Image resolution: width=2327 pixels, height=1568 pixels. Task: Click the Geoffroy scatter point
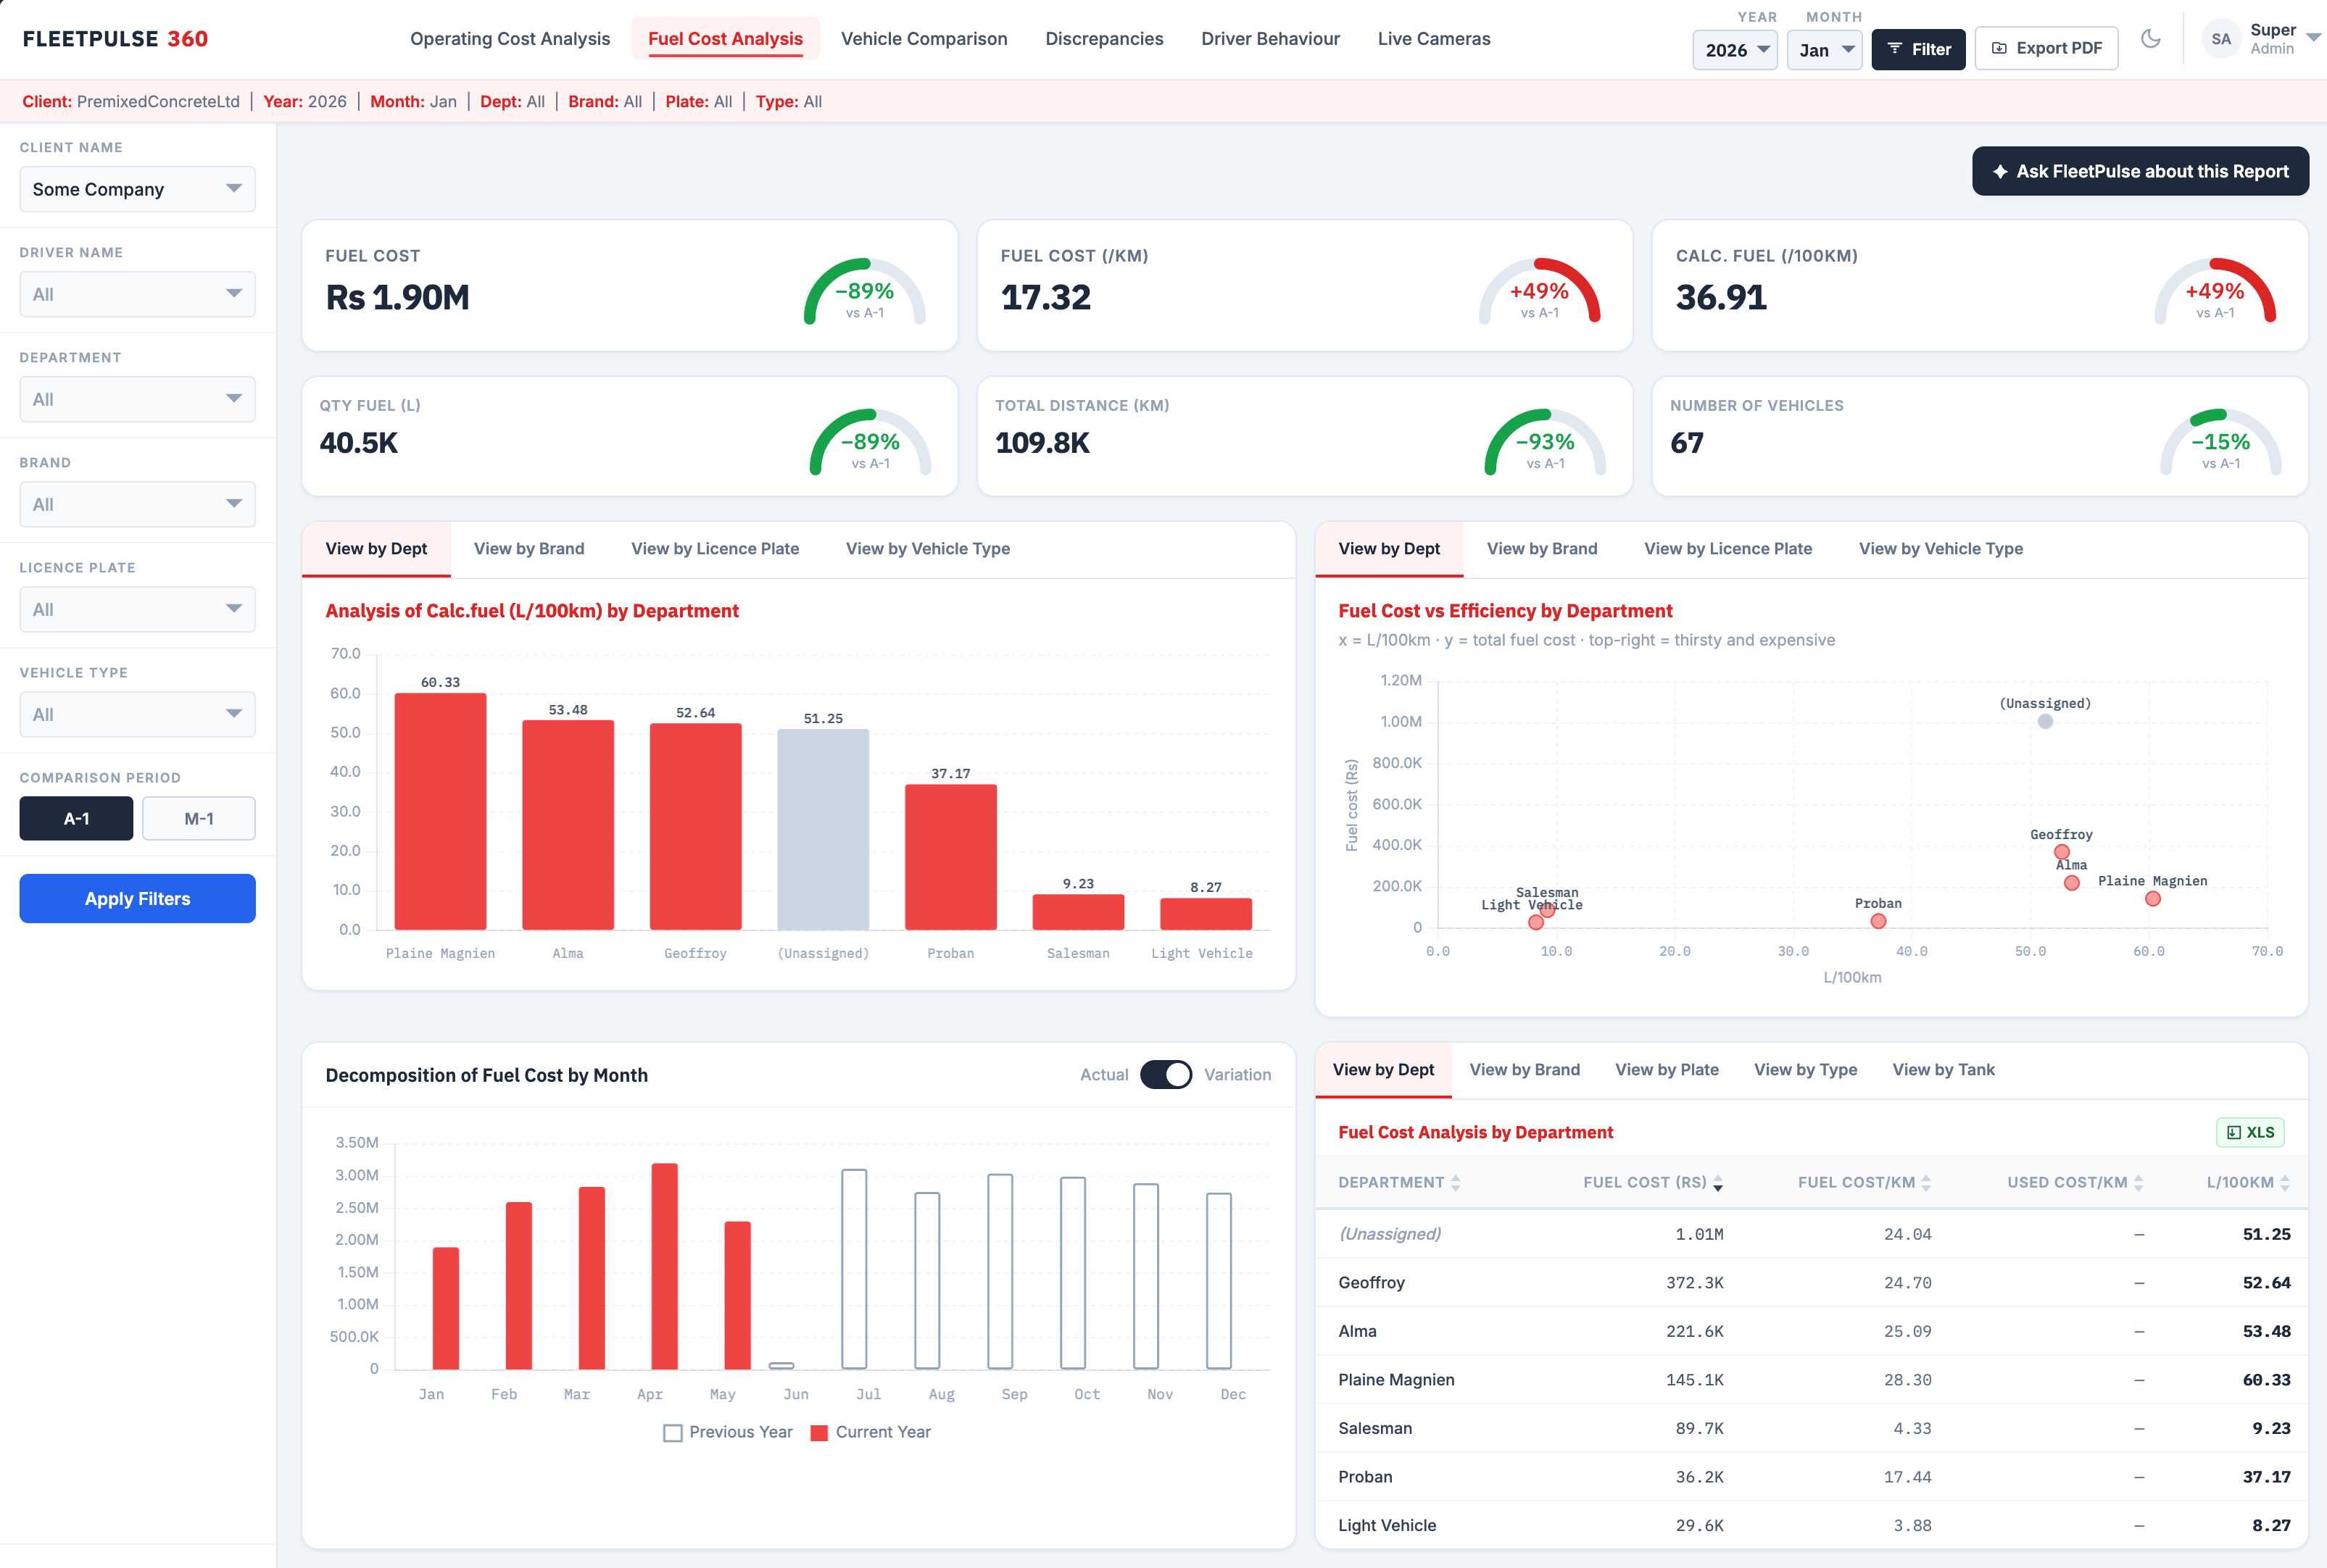click(2061, 852)
